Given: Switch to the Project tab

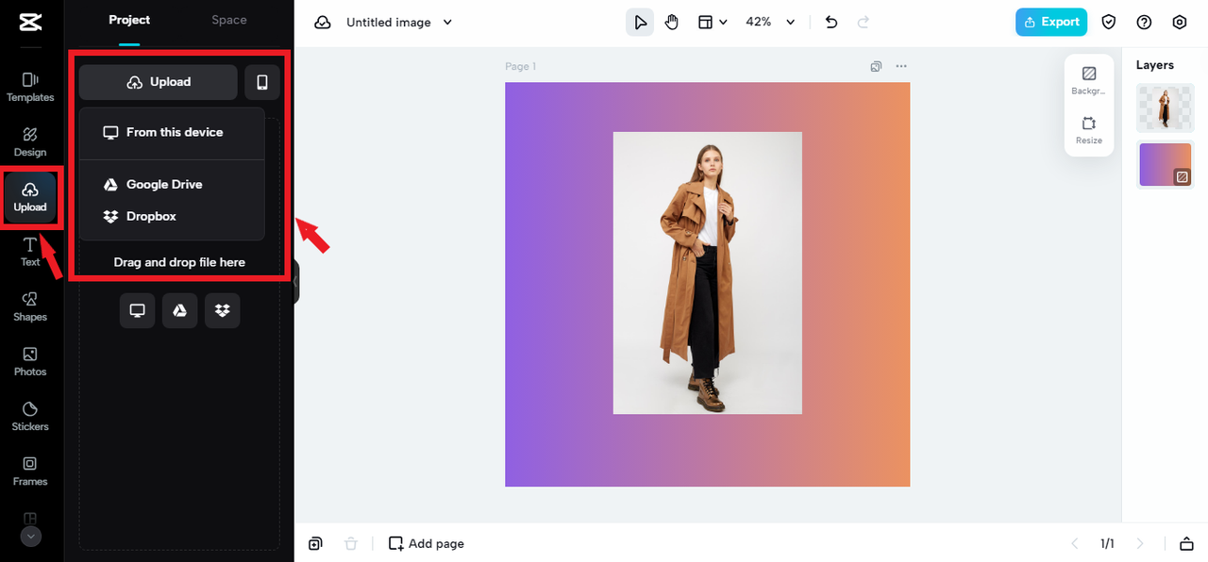Looking at the screenshot, I should pyautogui.click(x=129, y=20).
